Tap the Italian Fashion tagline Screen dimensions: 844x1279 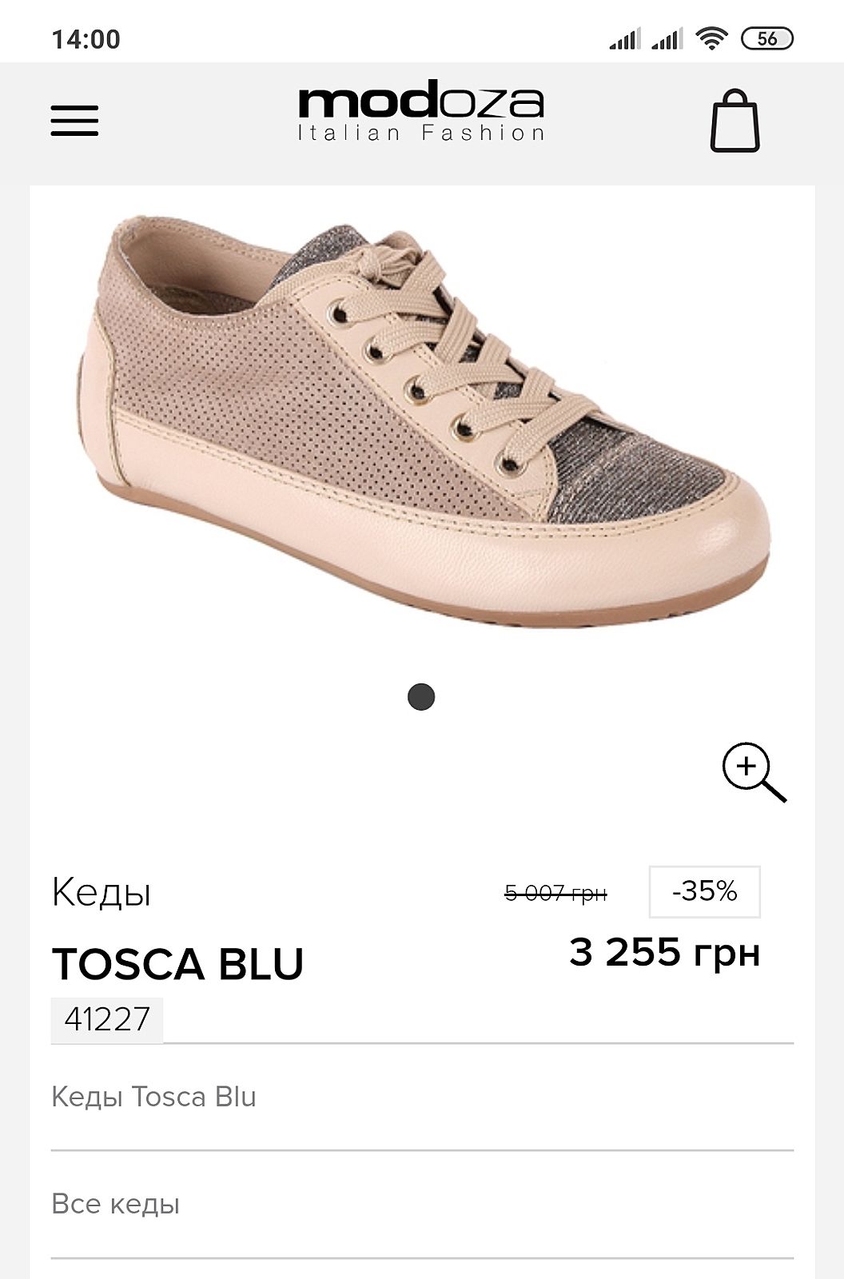coord(421,133)
